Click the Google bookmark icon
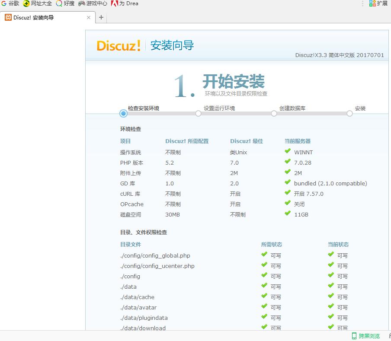 4,3
